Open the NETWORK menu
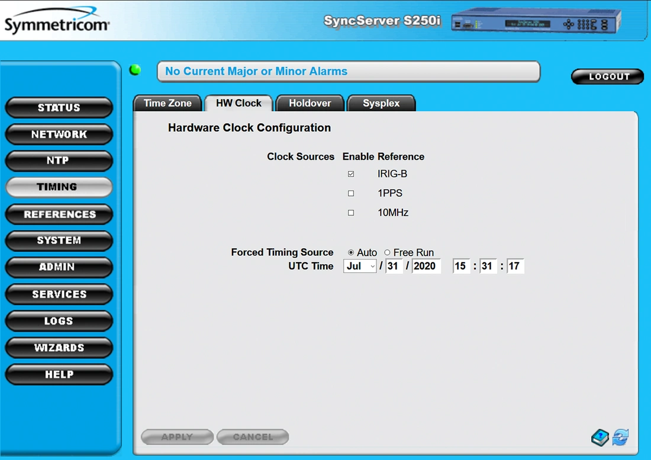The width and height of the screenshot is (651, 460). [x=59, y=134]
